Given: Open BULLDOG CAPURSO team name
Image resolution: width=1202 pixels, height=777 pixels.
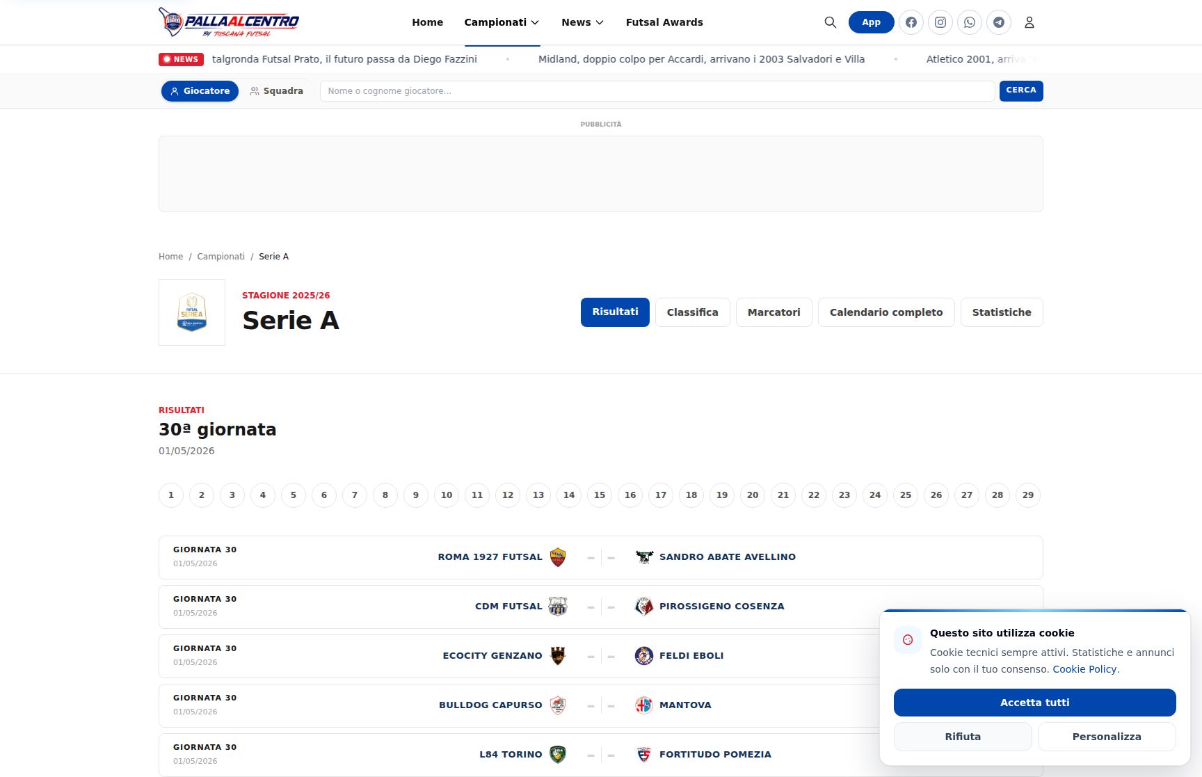Looking at the screenshot, I should point(490,705).
